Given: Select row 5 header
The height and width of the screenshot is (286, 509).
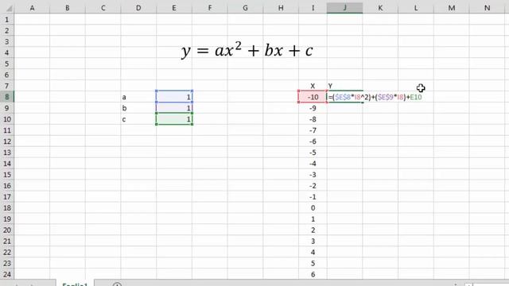Looking at the screenshot, I should point(7,64).
